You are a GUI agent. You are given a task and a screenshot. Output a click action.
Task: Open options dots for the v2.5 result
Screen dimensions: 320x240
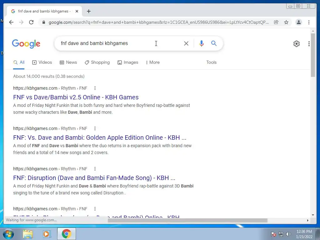pyautogui.click(x=95, y=88)
